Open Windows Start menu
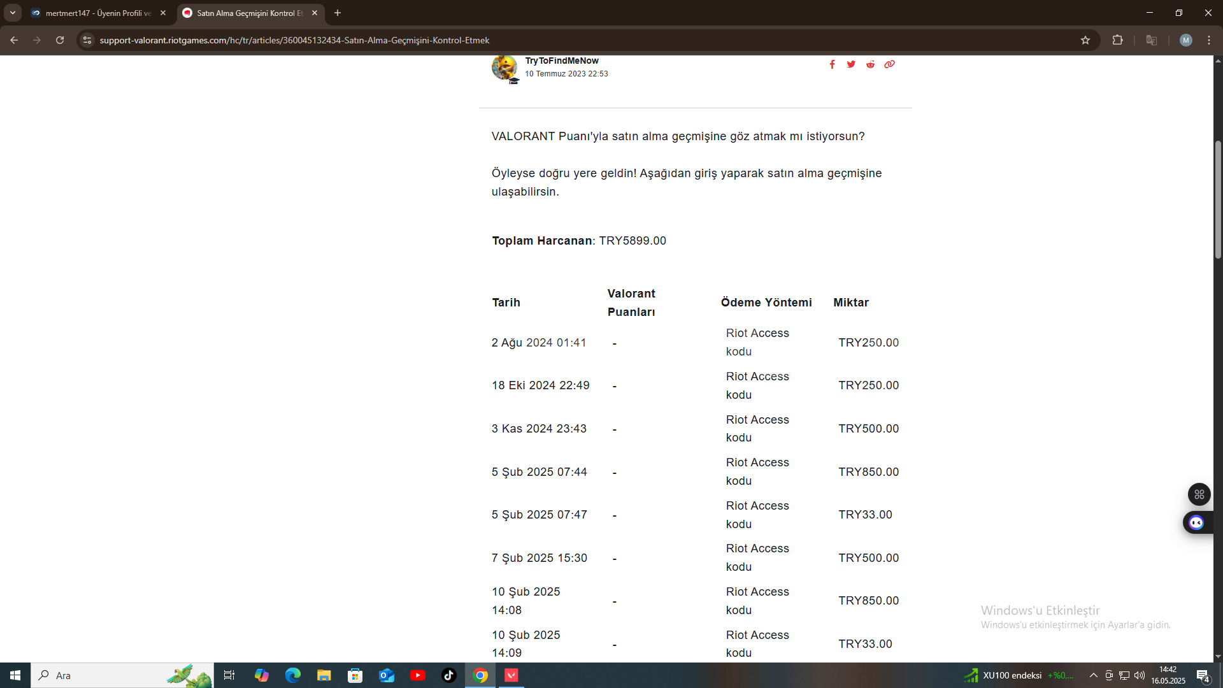This screenshot has height=688, width=1223. (x=15, y=675)
